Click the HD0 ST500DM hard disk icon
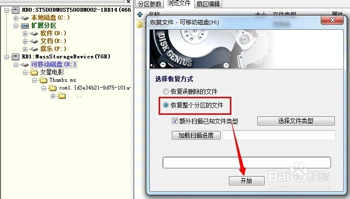Viewport: 350px width, 199px height. click(16, 10)
